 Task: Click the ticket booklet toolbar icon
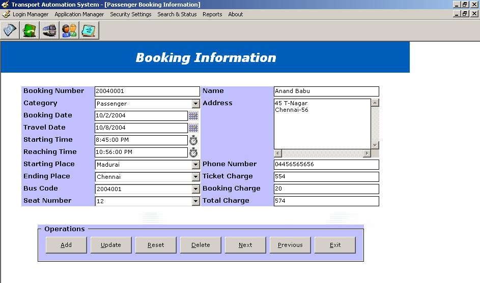(10, 30)
